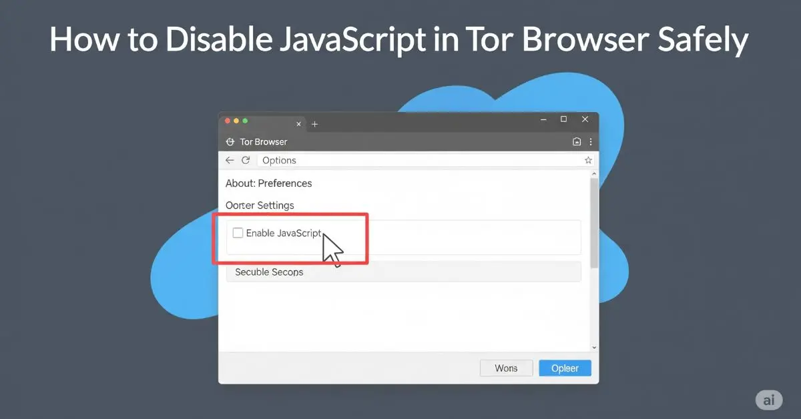Image resolution: width=801 pixels, height=419 pixels.
Task: Click the About: Preferences heading
Action: click(x=268, y=183)
